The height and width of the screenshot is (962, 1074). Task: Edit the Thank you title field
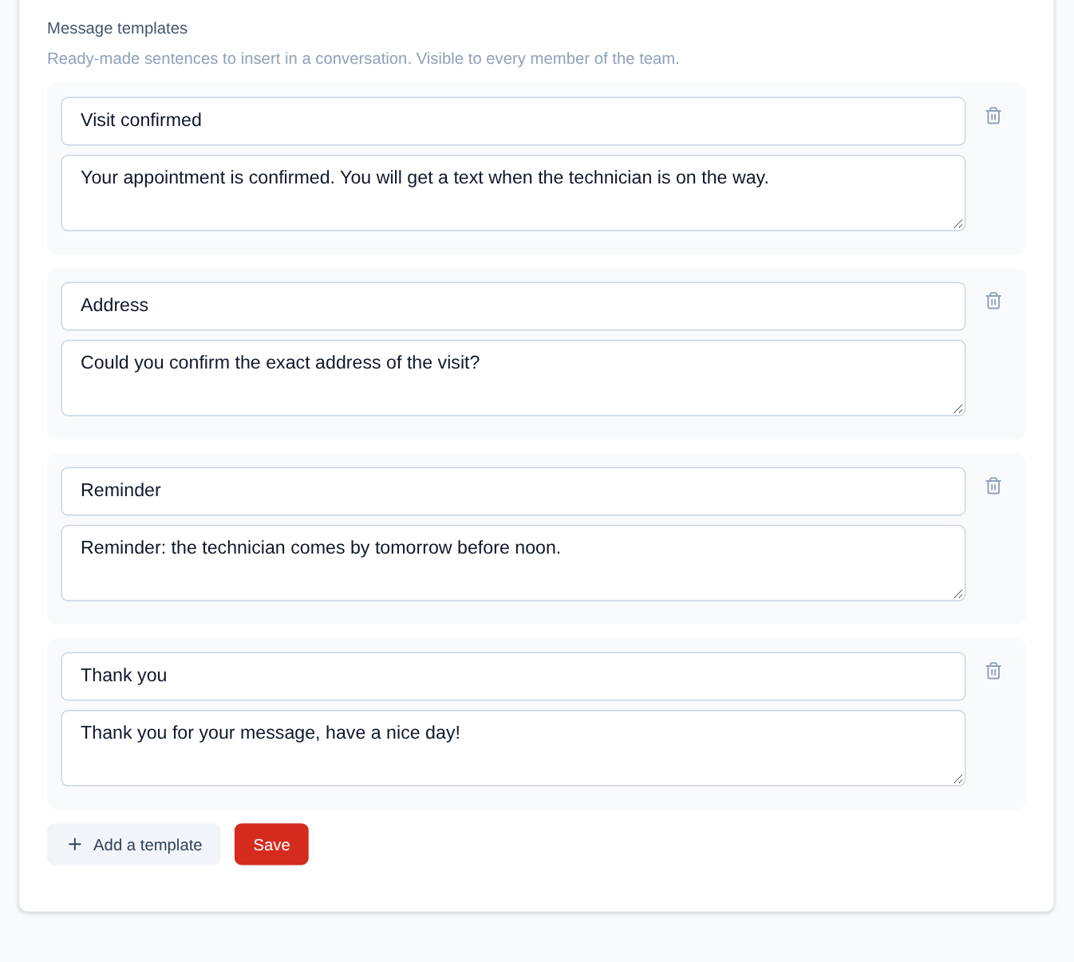(513, 676)
